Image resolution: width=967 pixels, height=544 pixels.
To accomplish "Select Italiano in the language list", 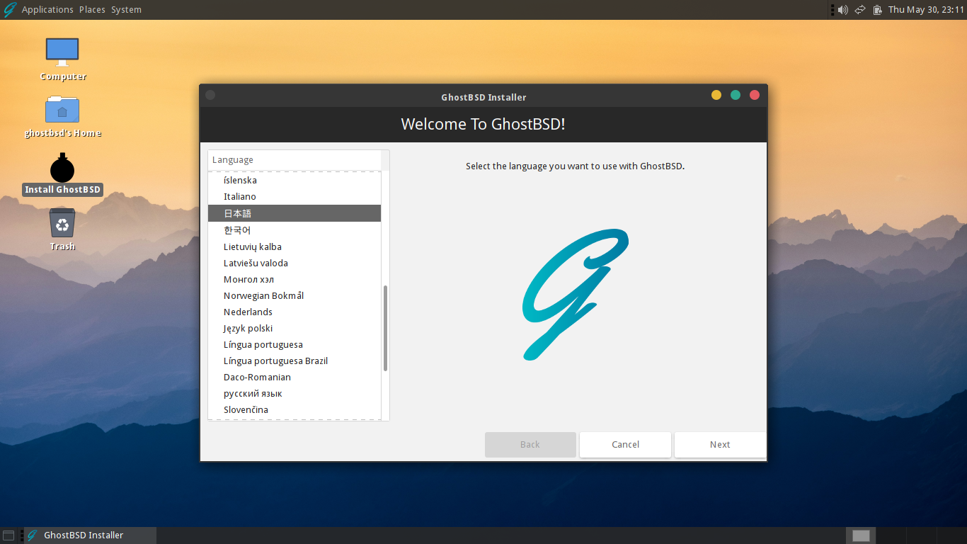I will click(294, 196).
